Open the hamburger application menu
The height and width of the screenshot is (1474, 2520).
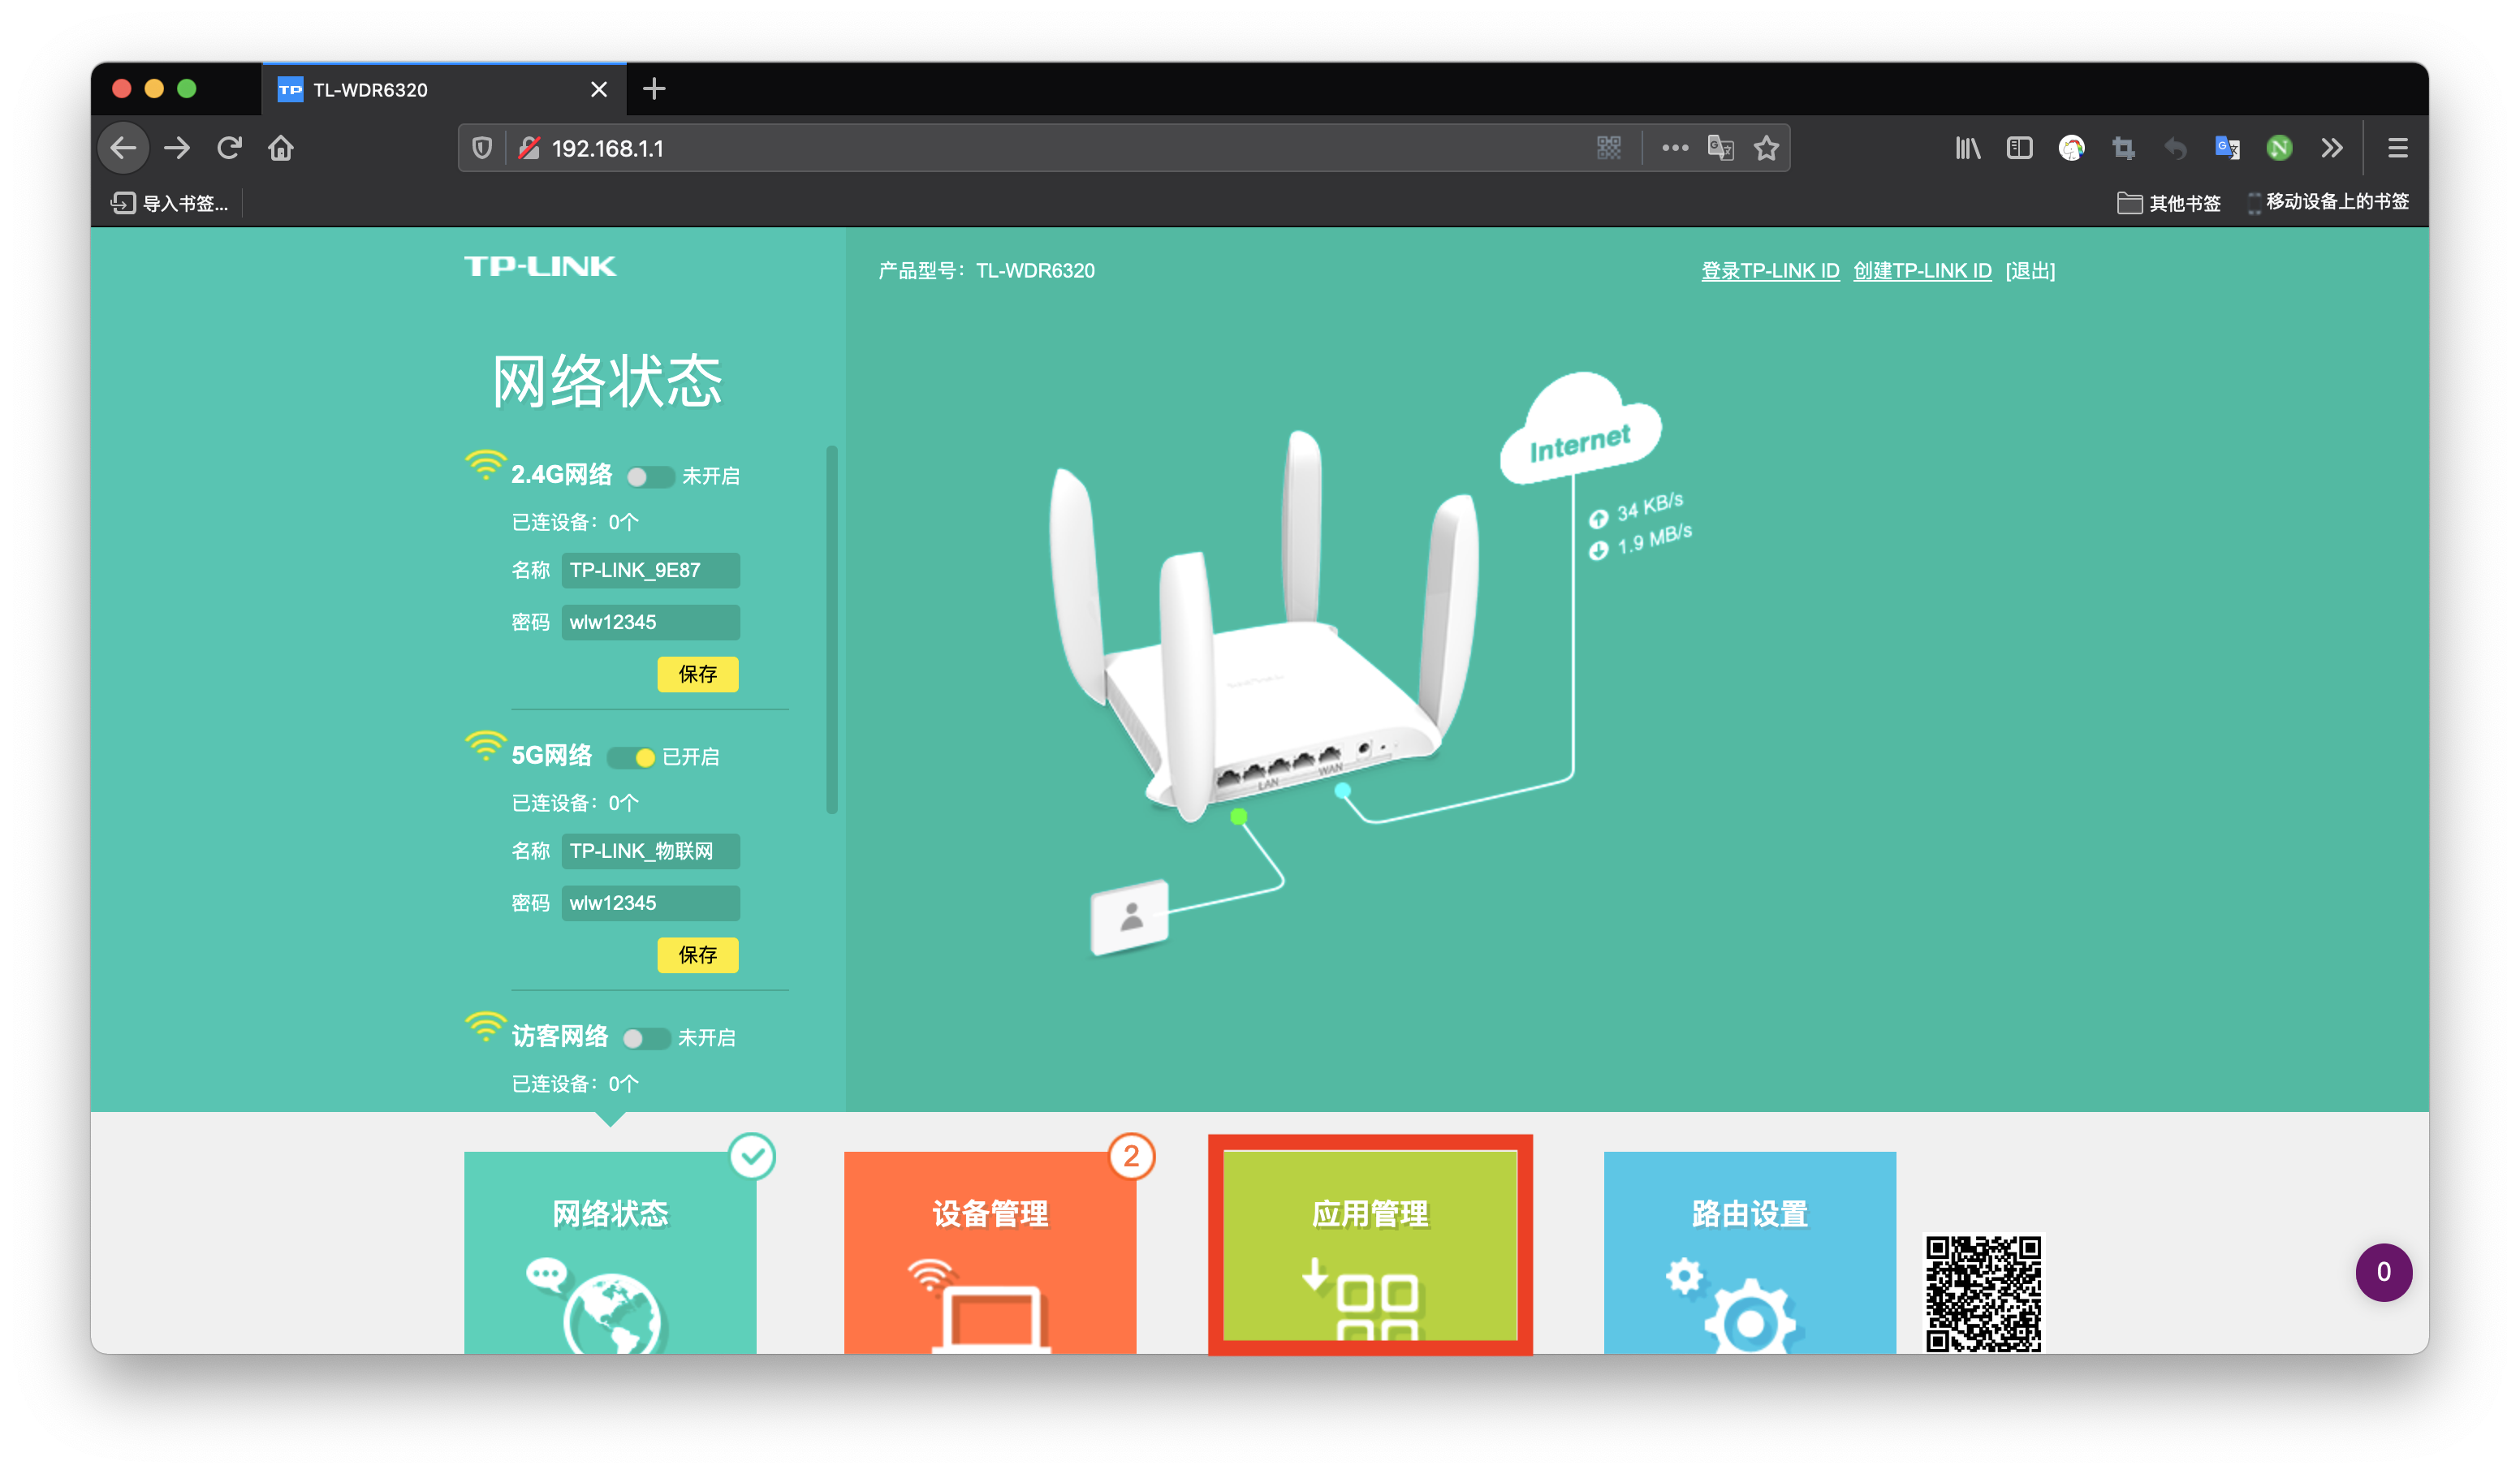click(2397, 148)
